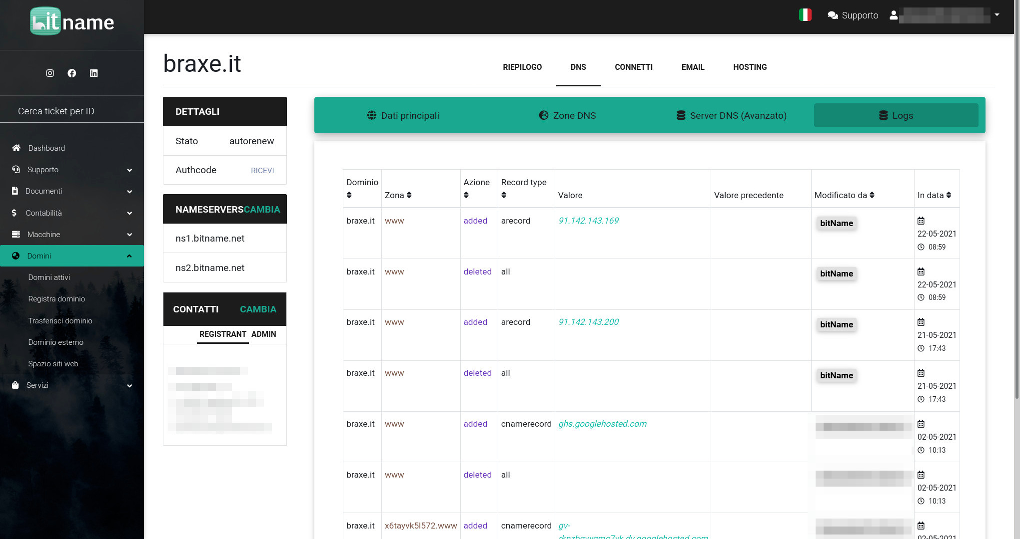The height and width of the screenshot is (539, 1020).
Task: Open Trasferisci dominio in sidebar
Action: [60, 321]
